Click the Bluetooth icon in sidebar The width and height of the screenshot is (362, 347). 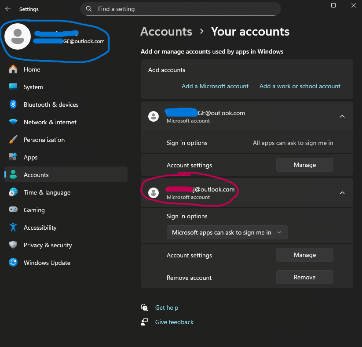(13, 104)
